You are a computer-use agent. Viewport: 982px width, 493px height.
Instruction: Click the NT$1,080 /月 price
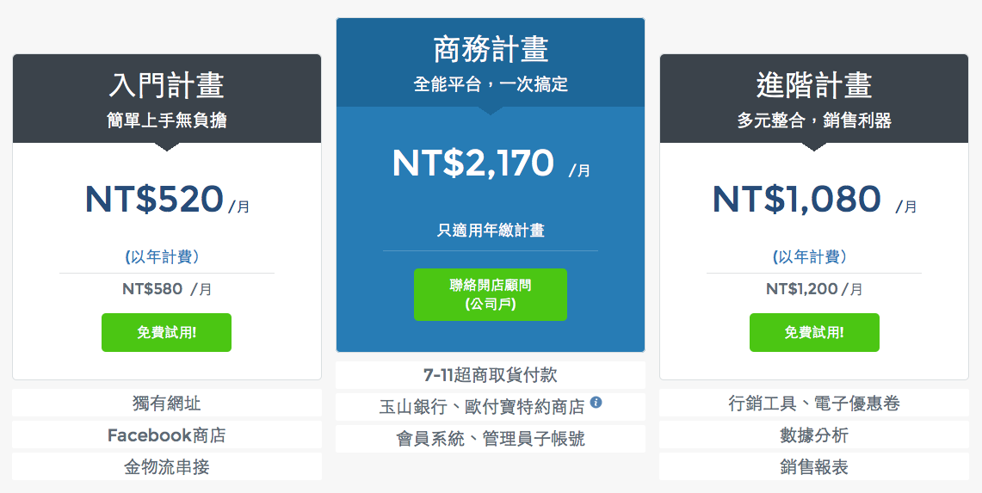point(814,200)
